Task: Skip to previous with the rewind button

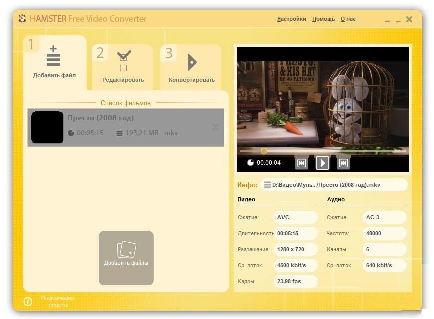Action: 301,163
